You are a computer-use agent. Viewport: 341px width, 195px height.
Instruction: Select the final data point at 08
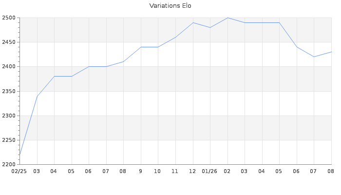click(x=331, y=52)
